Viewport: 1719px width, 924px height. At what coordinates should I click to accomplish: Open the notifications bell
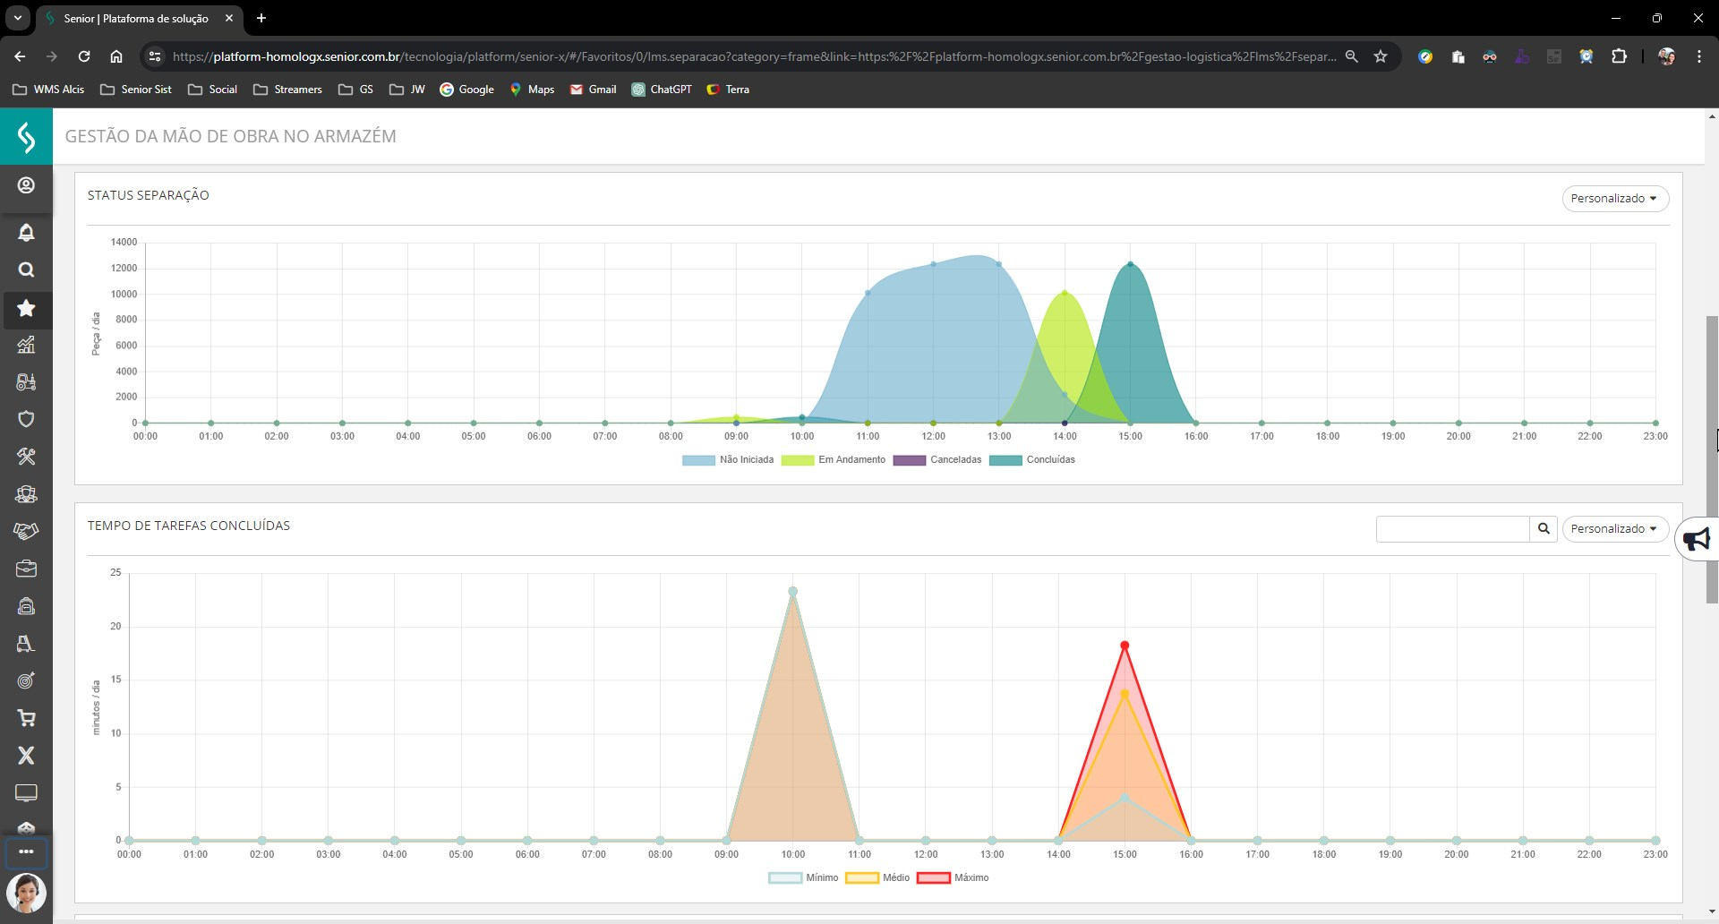click(x=26, y=233)
